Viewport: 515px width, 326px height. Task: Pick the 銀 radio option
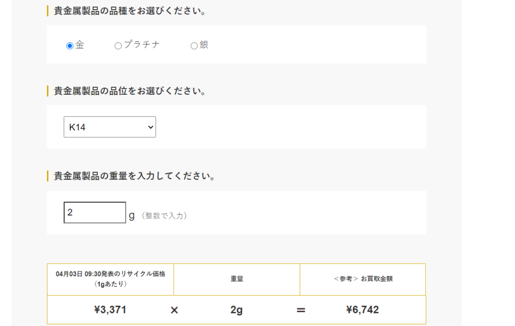(x=194, y=46)
